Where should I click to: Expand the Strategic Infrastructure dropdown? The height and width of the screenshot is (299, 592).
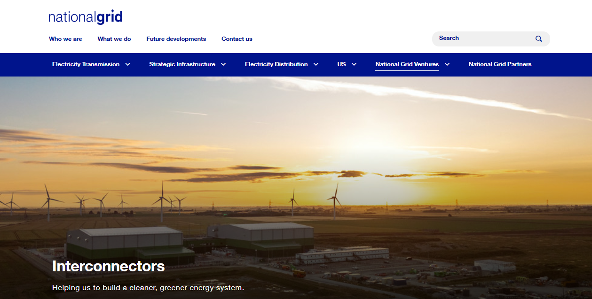pos(182,64)
